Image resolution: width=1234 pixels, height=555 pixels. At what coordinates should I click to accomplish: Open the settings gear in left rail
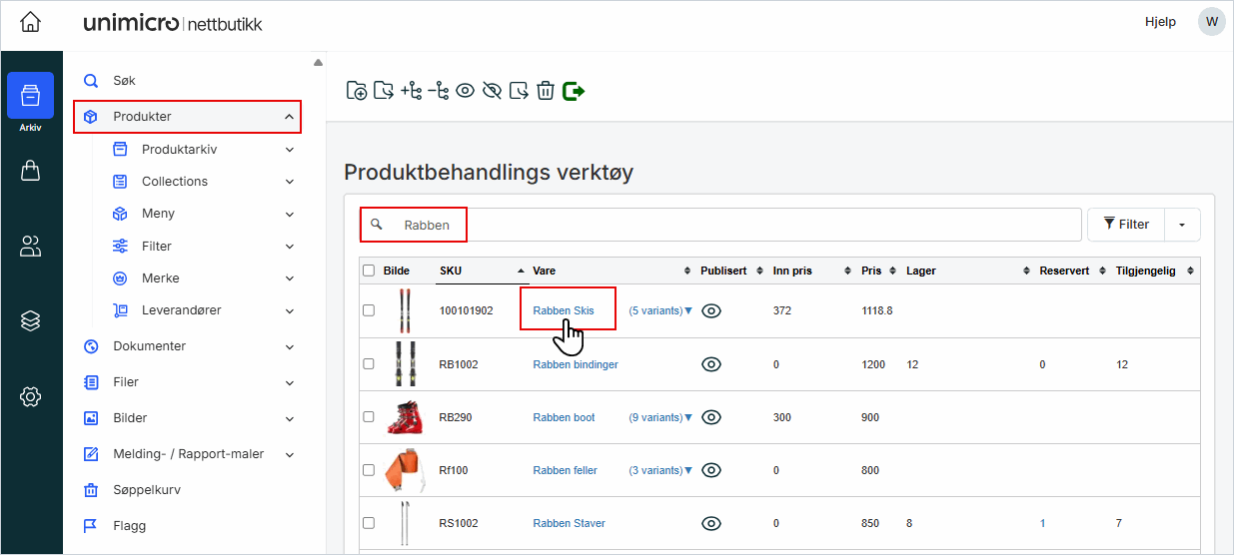[x=31, y=396]
